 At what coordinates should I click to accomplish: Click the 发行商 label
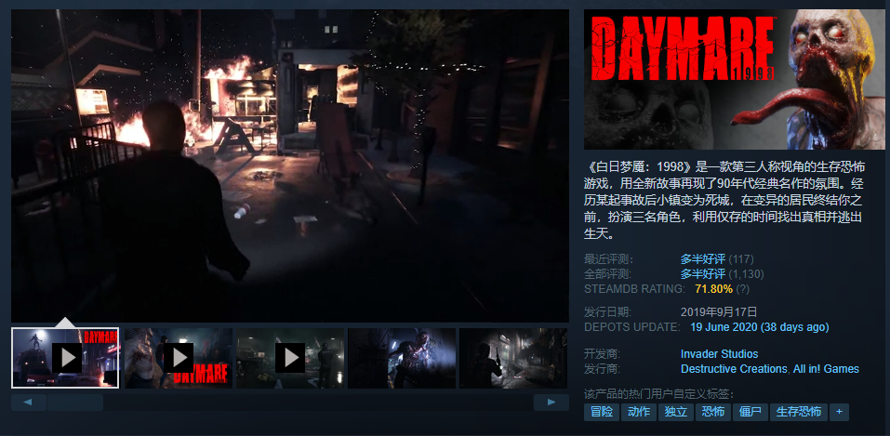tap(603, 369)
